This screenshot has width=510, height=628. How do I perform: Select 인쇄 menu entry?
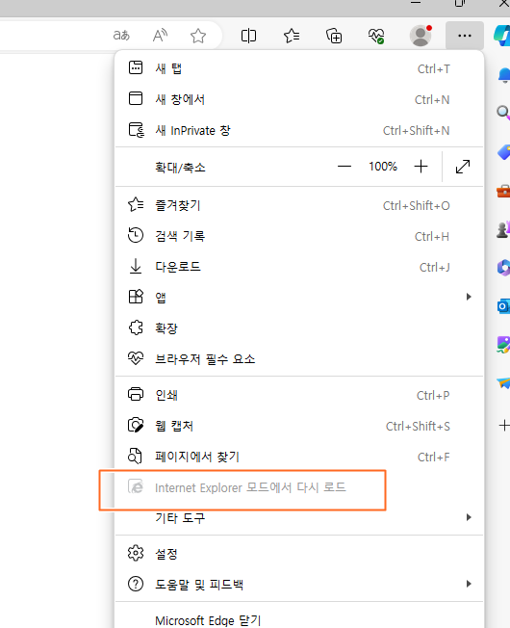pyautogui.click(x=299, y=395)
